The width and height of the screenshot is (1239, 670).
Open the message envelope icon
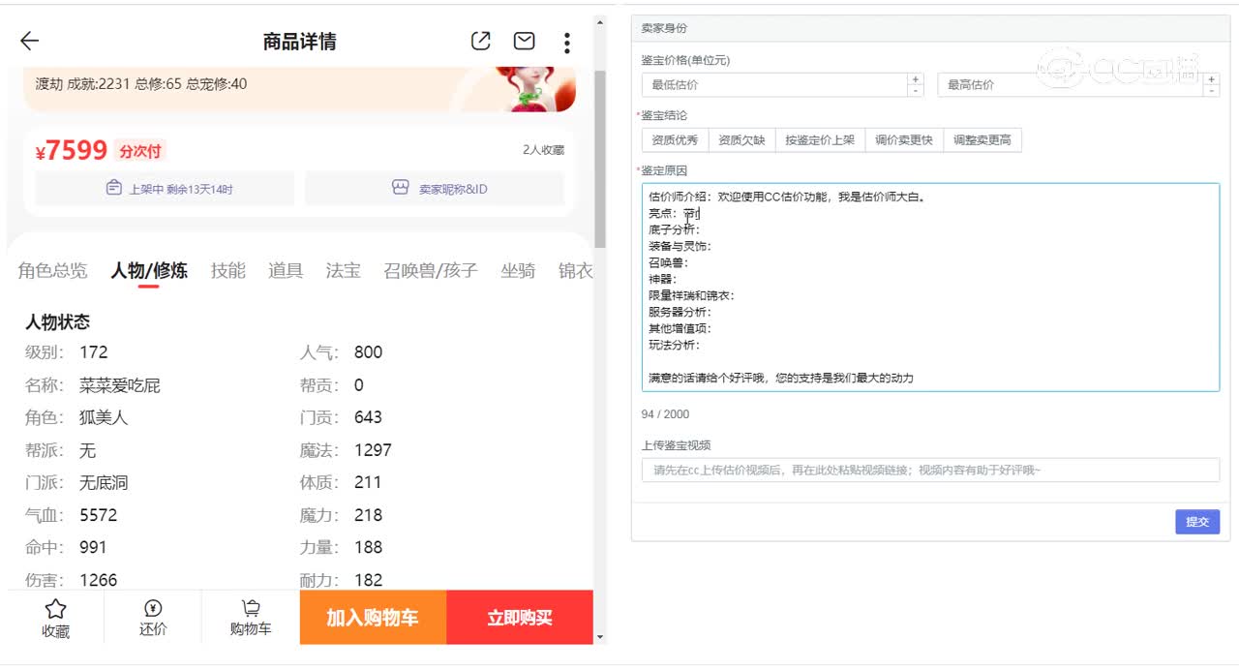click(524, 41)
